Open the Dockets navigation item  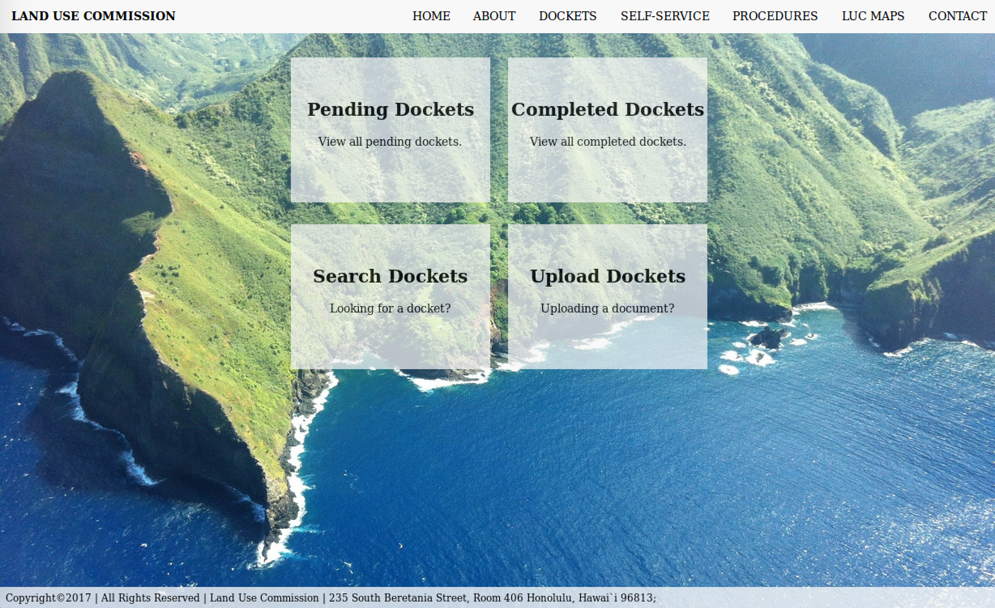click(567, 16)
